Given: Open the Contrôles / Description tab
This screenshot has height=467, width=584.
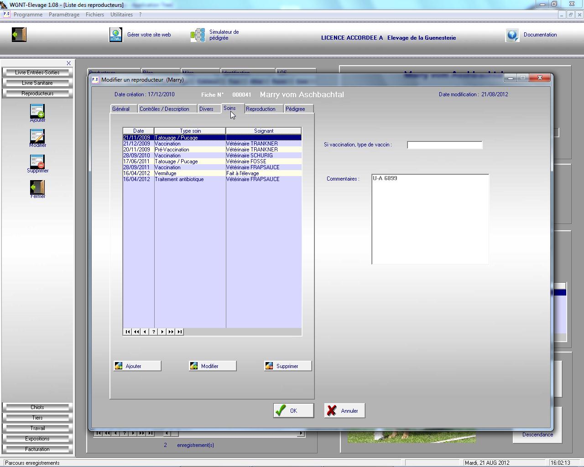Looking at the screenshot, I should coord(164,109).
